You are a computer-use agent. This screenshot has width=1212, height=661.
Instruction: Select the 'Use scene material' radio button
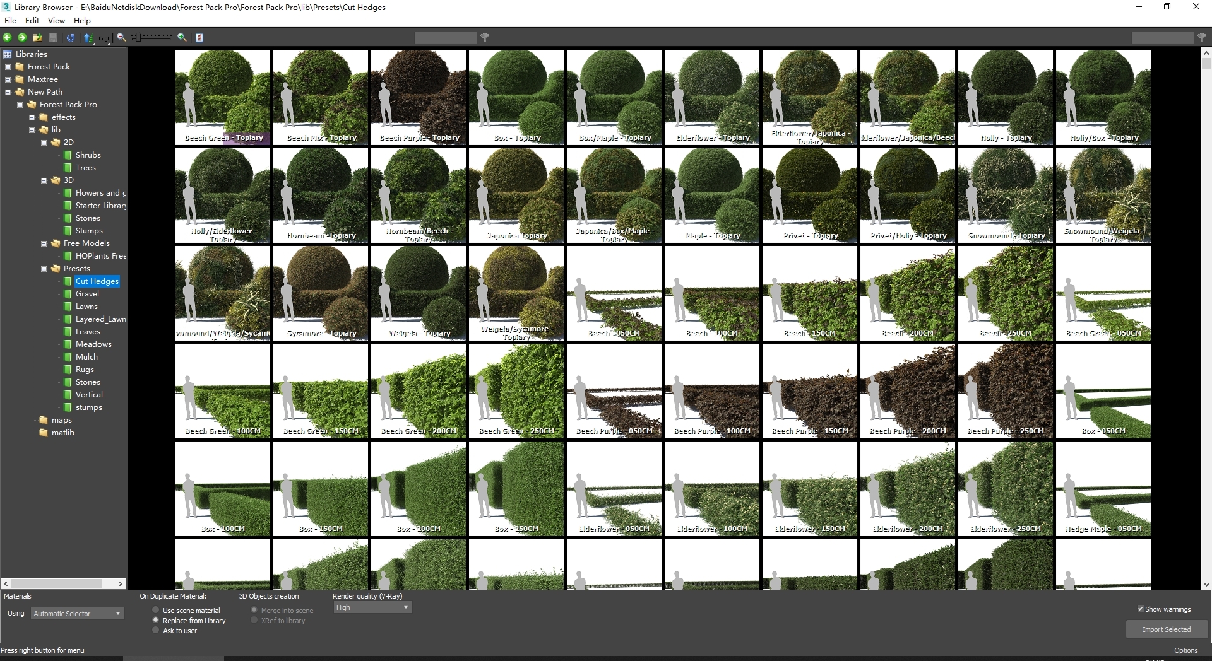[156, 610]
